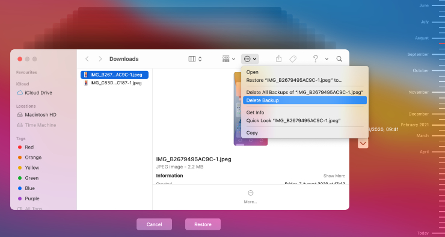Click the down arrow to newer backup
Screen dimensions: 445x237
pos(363,143)
